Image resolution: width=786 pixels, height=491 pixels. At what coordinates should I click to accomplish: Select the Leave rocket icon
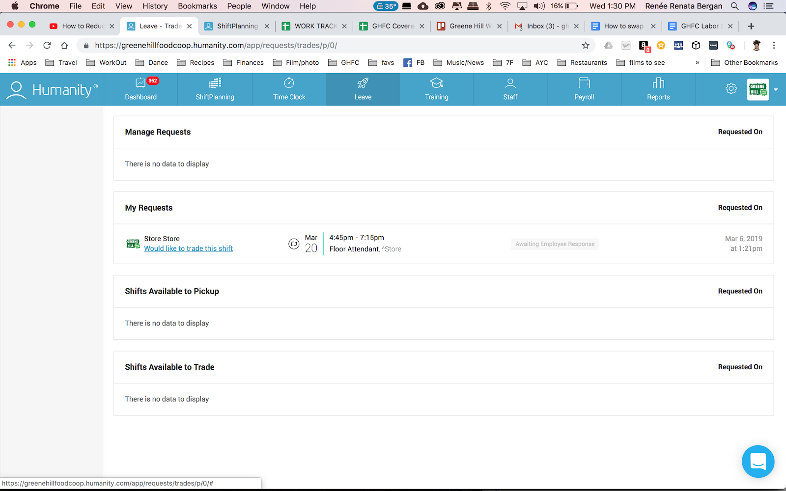pos(363,83)
